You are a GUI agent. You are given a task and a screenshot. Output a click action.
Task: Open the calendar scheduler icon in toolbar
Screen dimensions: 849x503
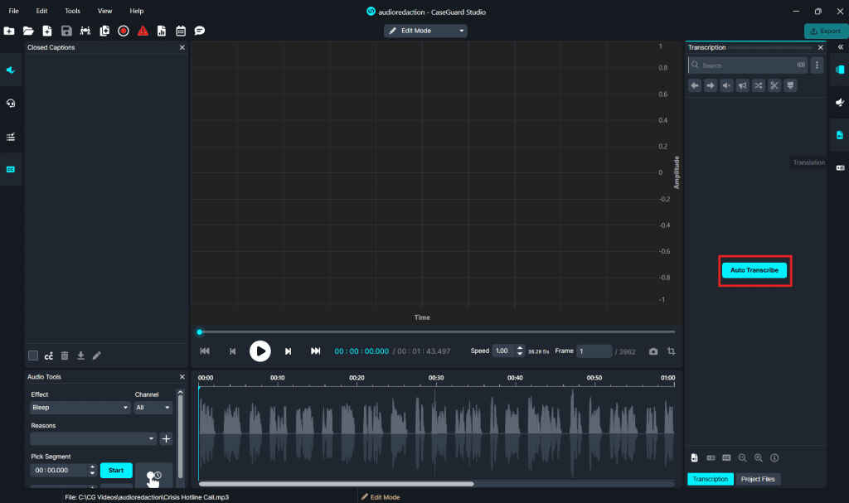point(180,31)
